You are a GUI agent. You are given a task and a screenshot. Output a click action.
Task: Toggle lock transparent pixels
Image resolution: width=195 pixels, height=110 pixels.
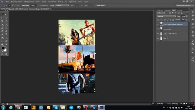tap(165, 20)
